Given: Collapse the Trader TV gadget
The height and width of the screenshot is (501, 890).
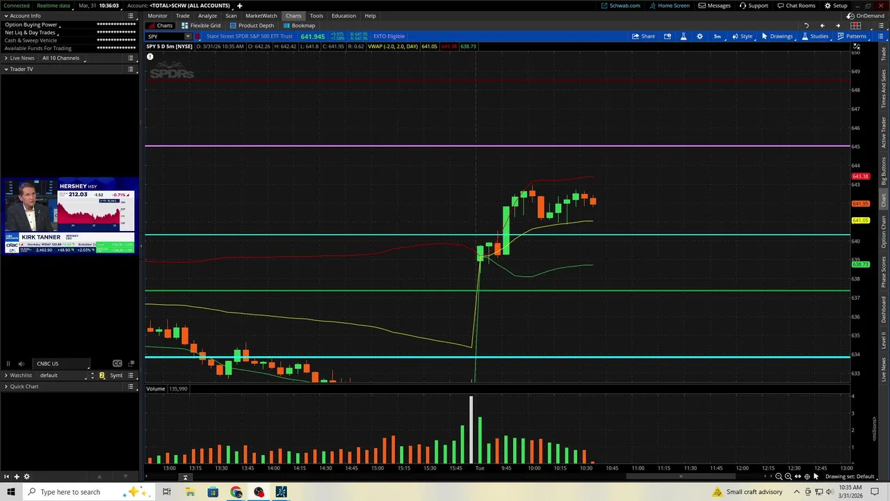Looking at the screenshot, I should point(6,69).
